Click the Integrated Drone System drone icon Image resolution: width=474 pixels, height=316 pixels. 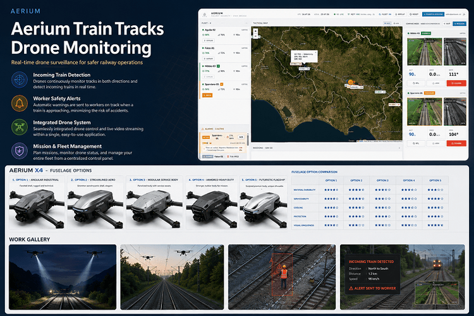(x=20, y=127)
